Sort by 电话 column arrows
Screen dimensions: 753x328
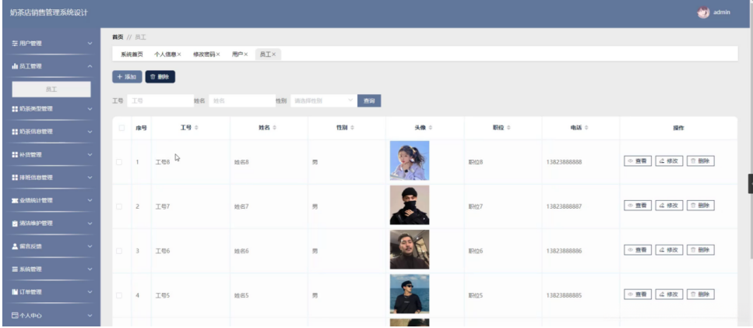586,128
